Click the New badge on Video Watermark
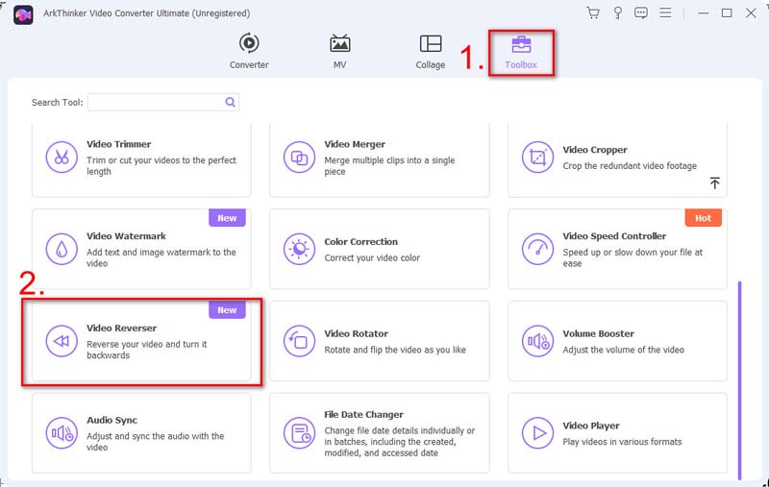This screenshot has height=487, width=769. click(x=227, y=218)
